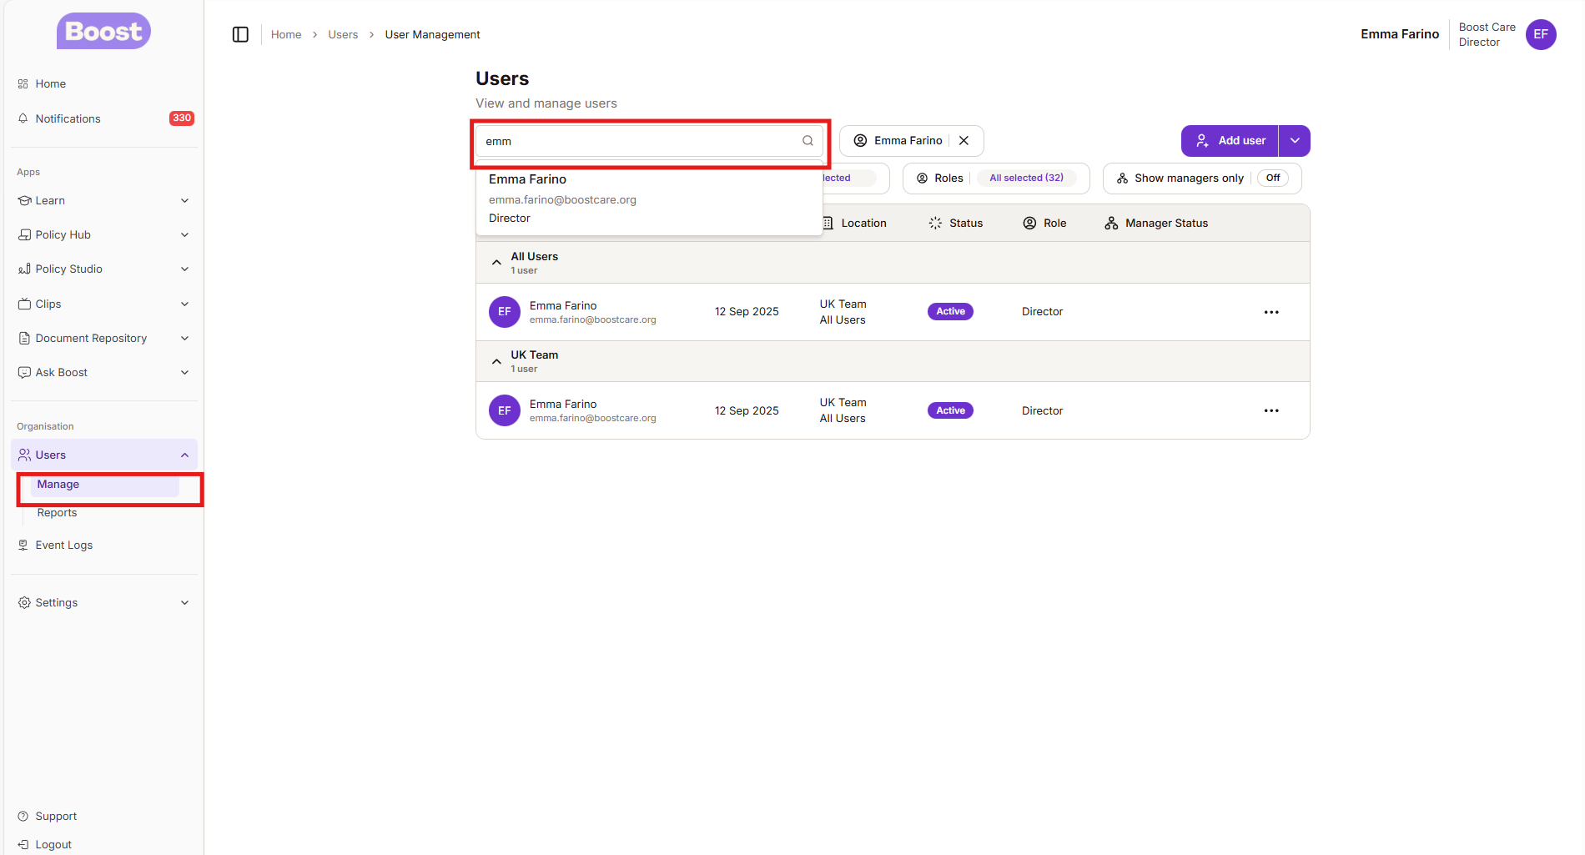Sort by the Location column header

pos(854,223)
